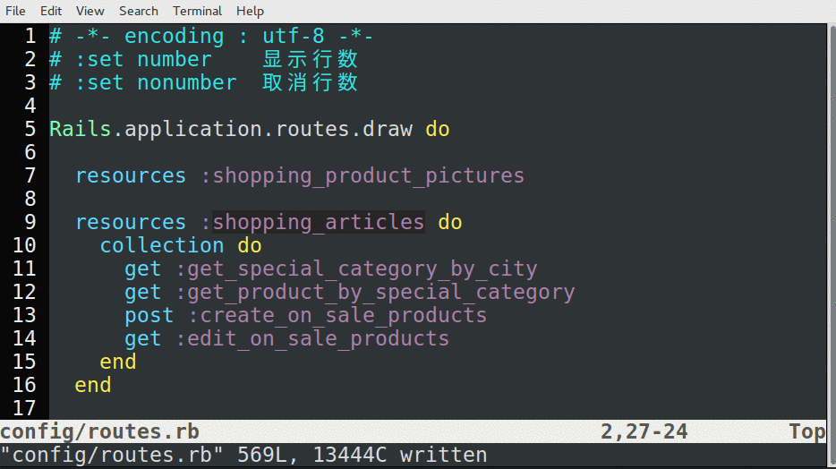This screenshot has height=469, width=836.
Task: Open the Terminal menu
Action: click(197, 11)
